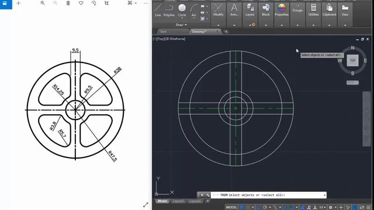This screenshot has width=374, height=210.
Task: Toggle polar tracking in status bar
Action: 265,208
